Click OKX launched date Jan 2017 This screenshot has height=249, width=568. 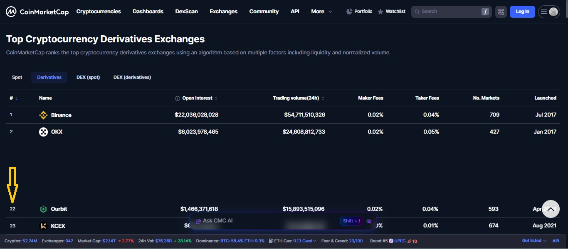tap(545, 132)
